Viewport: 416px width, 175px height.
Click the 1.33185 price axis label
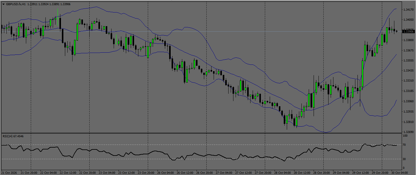tap(408, 91)
